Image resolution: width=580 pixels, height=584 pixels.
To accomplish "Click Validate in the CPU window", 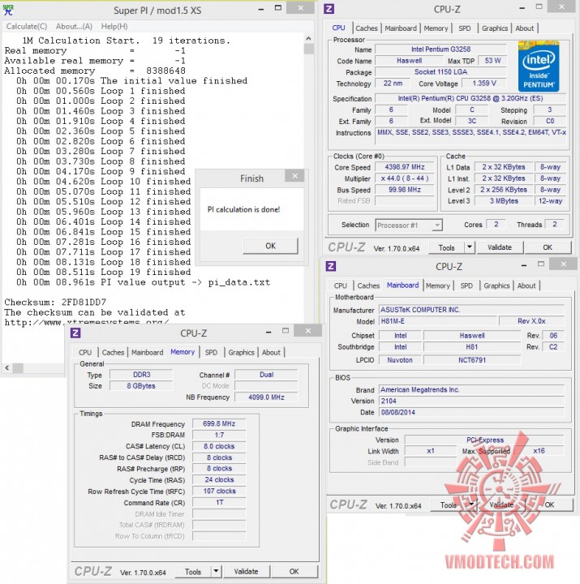I will [500, 247].
